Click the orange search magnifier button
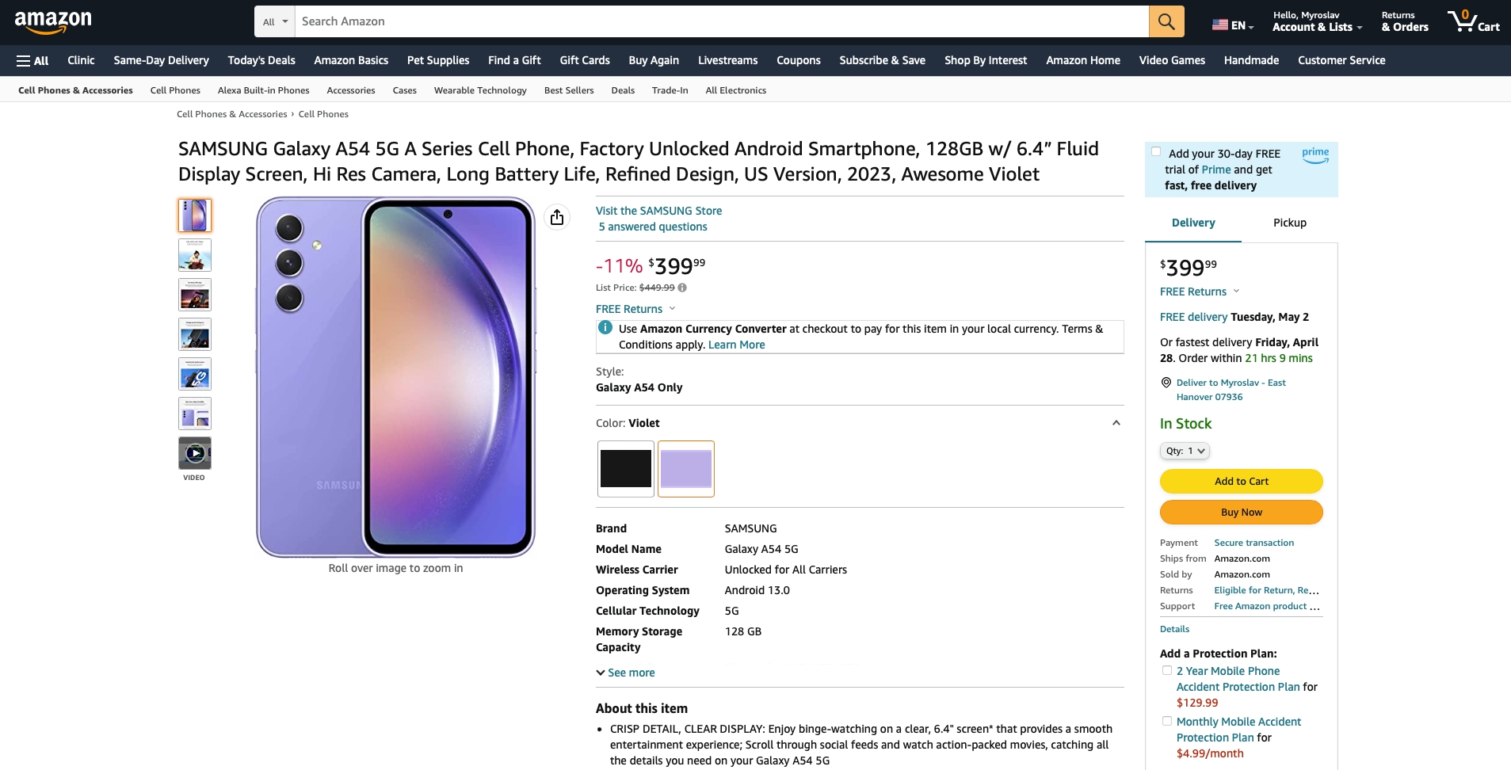 1166,21
